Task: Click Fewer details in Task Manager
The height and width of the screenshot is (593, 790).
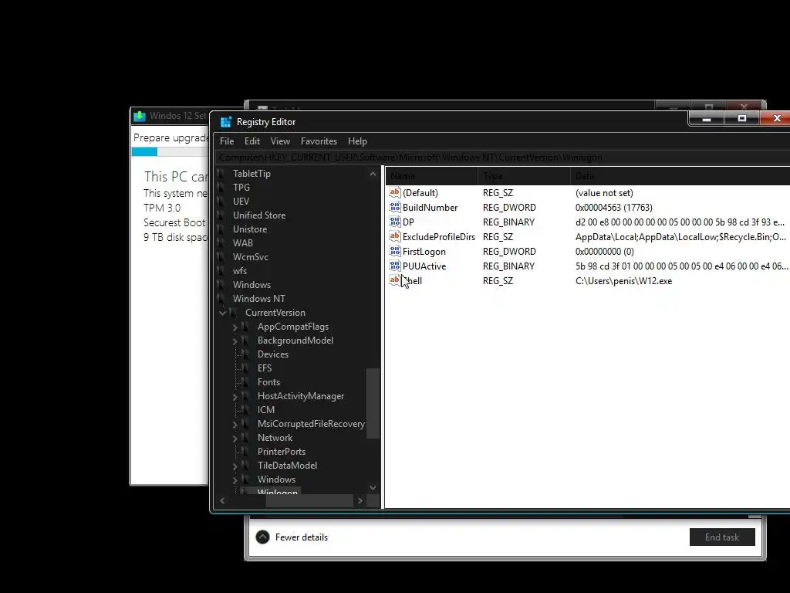Action: [x=302, y=537]
